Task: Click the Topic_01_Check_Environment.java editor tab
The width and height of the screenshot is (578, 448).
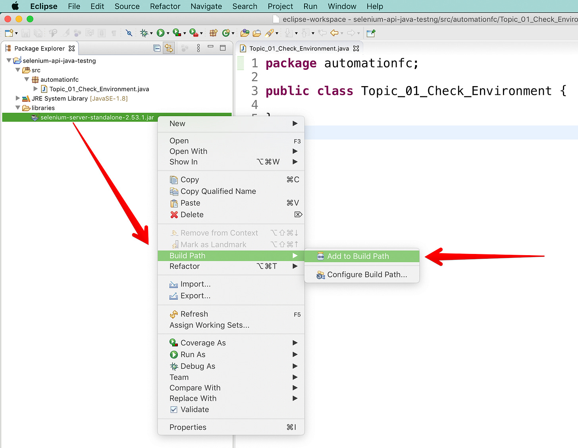Action: coord(299,48)
